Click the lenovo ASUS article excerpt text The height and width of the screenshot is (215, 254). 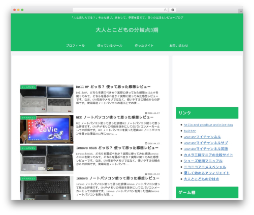click(x=118, y=159)
